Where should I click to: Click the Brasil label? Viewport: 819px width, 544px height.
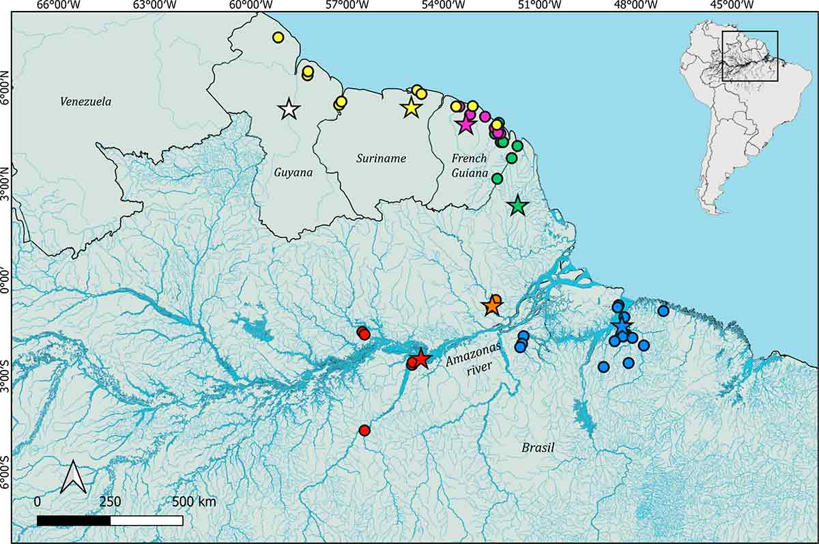tap(538, 448)
